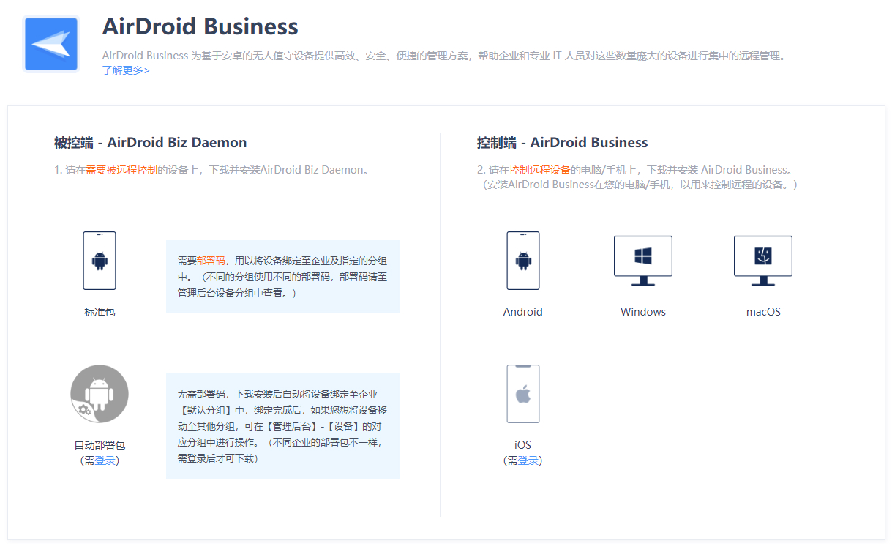Screen dimensions: 892x544
Task: Click the macOS label
Action: pos(763,312)
